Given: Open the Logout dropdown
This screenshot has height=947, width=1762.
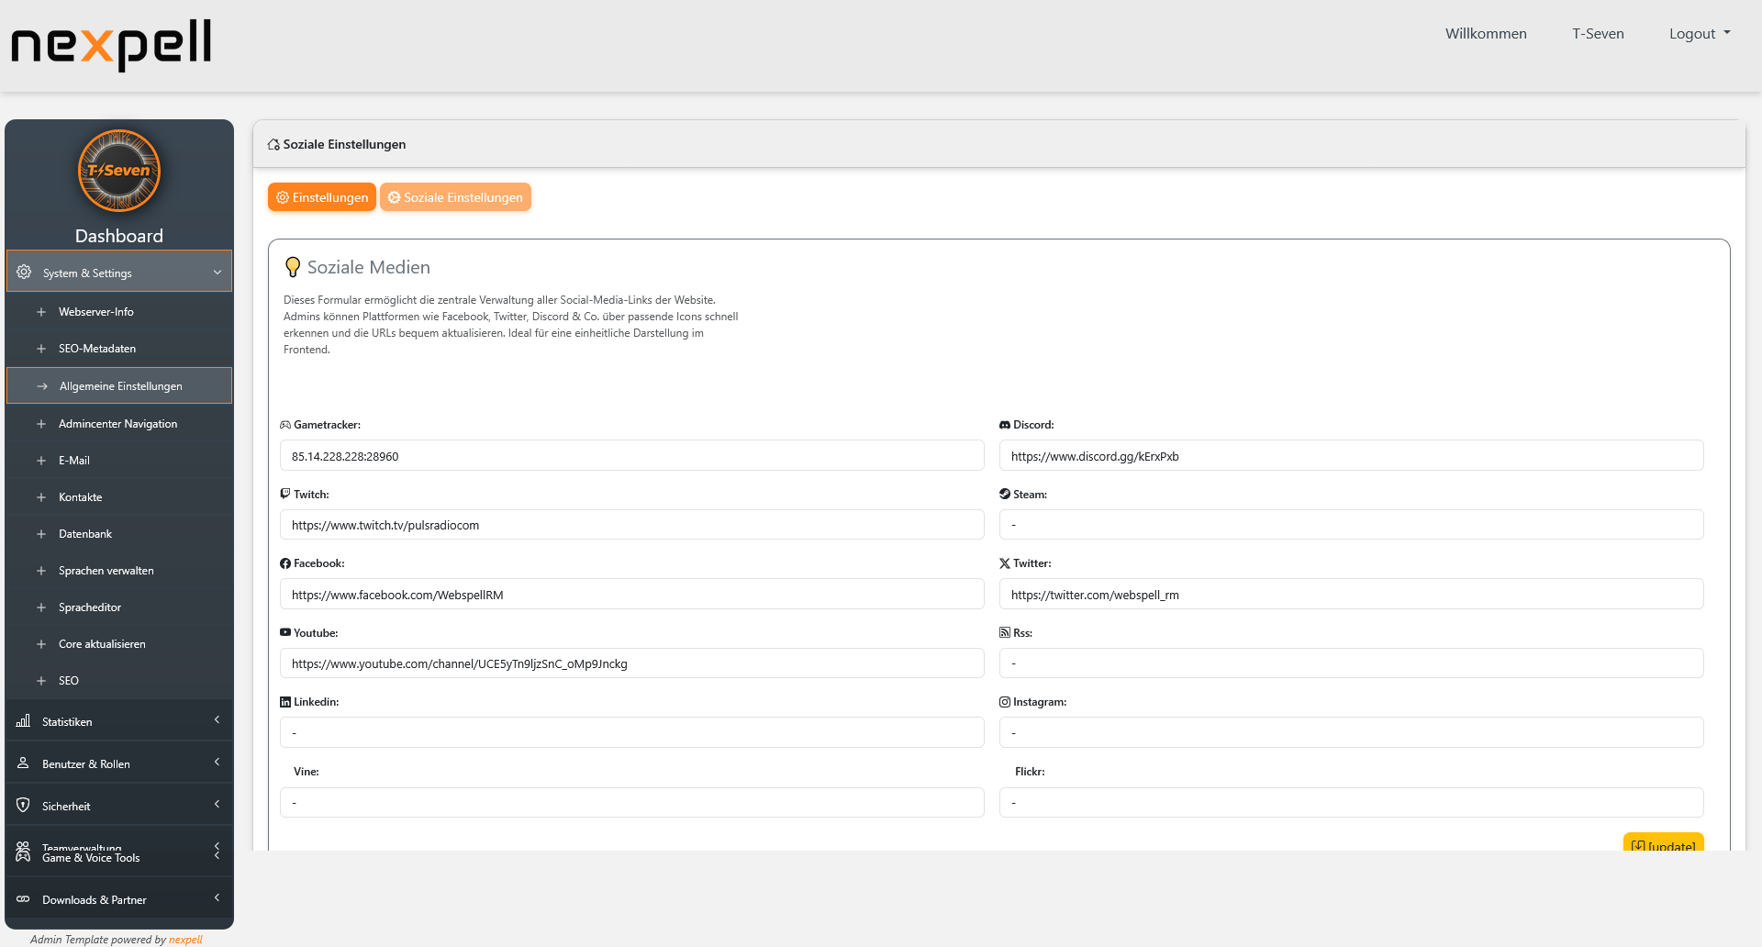Looking at the screenshot, I should [1699, 33].
